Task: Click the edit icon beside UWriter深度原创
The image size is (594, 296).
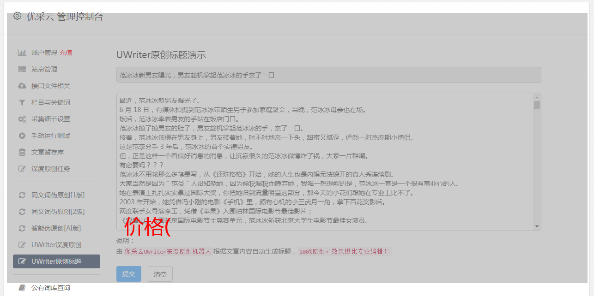Action: point(22,245)
